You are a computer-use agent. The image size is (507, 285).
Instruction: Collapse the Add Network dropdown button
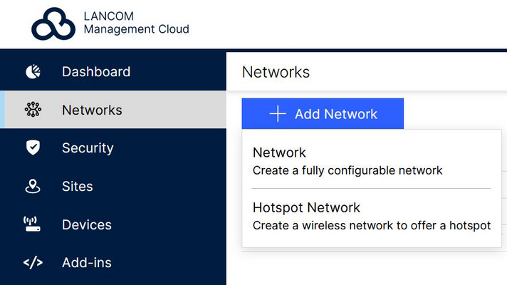pos(323,114)
